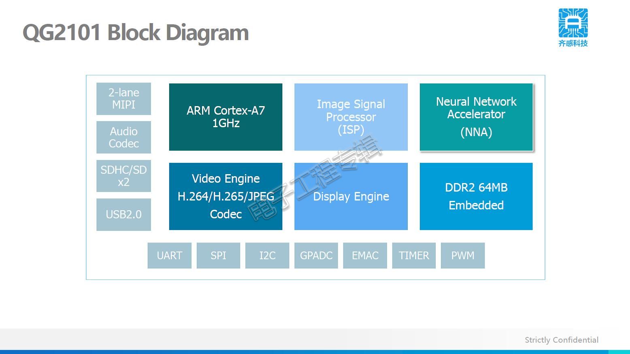
Task: Click the Video Engine codec block
Action: coord(226,196)
